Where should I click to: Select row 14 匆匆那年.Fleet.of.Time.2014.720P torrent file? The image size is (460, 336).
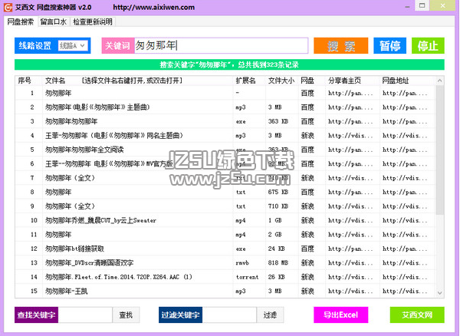tap(225, 277)
